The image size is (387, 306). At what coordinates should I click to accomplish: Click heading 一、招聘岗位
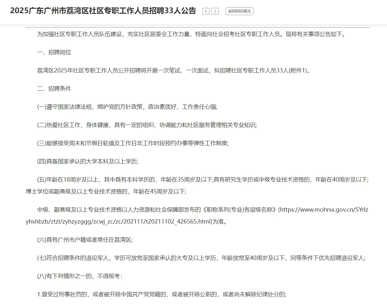pos(54,52)
